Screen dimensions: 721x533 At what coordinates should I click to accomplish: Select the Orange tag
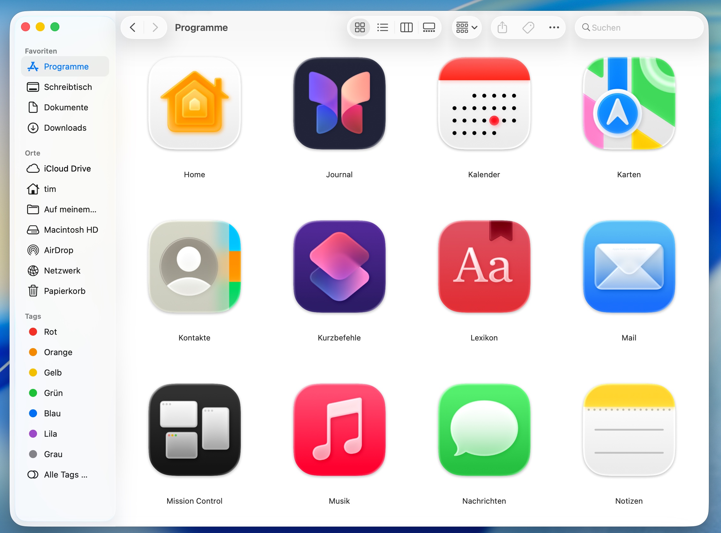point(65,352)
